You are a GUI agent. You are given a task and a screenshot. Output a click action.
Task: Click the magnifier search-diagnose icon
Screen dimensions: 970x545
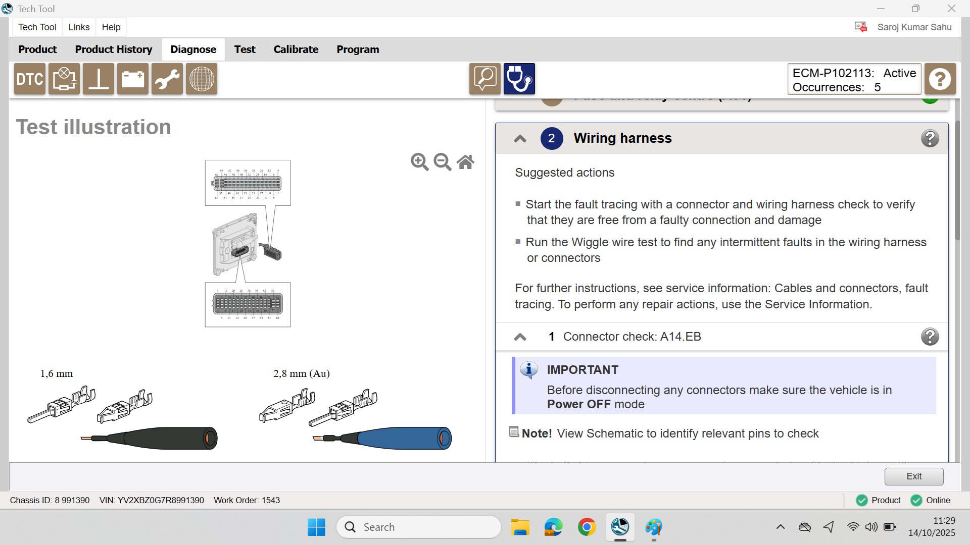click(x=484, y=79)
